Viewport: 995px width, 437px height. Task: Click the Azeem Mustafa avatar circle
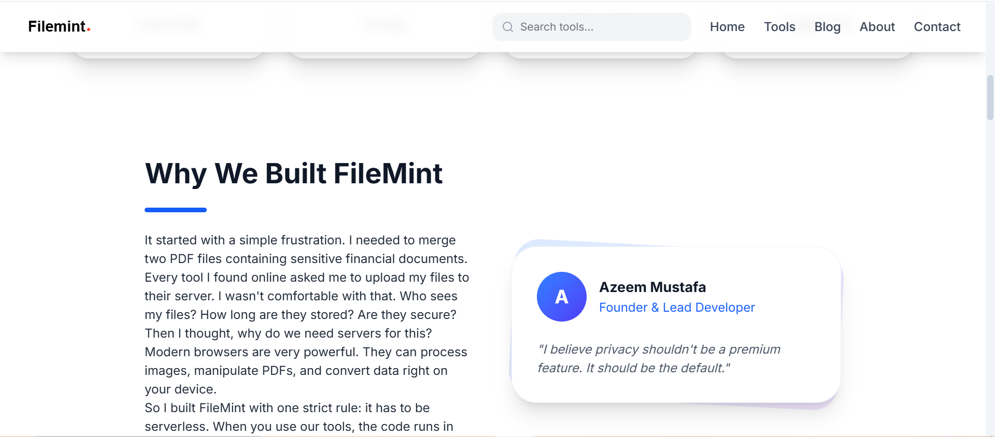pos(561,297)
